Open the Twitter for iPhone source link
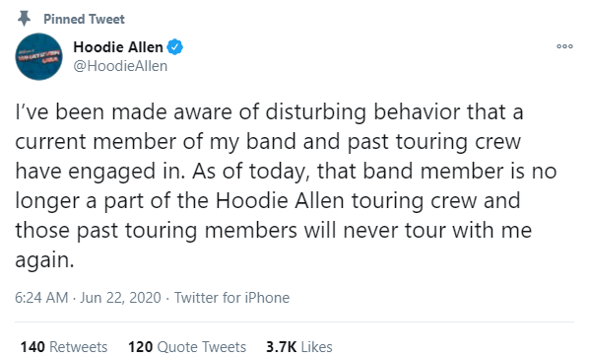The height and width of the screenshot is (358, 589). [x=231, y=298]
